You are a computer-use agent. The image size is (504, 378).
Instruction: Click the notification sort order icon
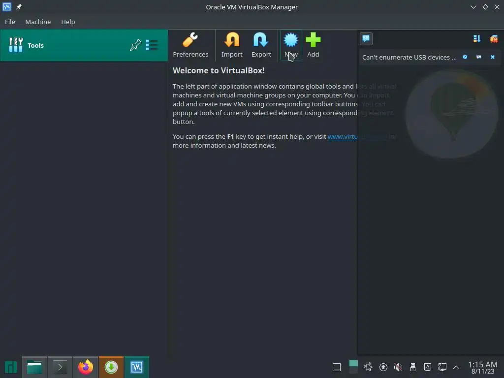[476, 39]
